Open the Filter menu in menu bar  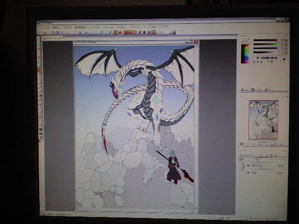(120, 28)
